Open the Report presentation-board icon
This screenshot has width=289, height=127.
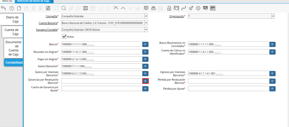[x=146, y=8]
